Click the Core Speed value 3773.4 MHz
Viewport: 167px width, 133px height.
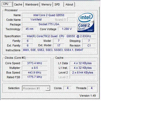[35, 63]
